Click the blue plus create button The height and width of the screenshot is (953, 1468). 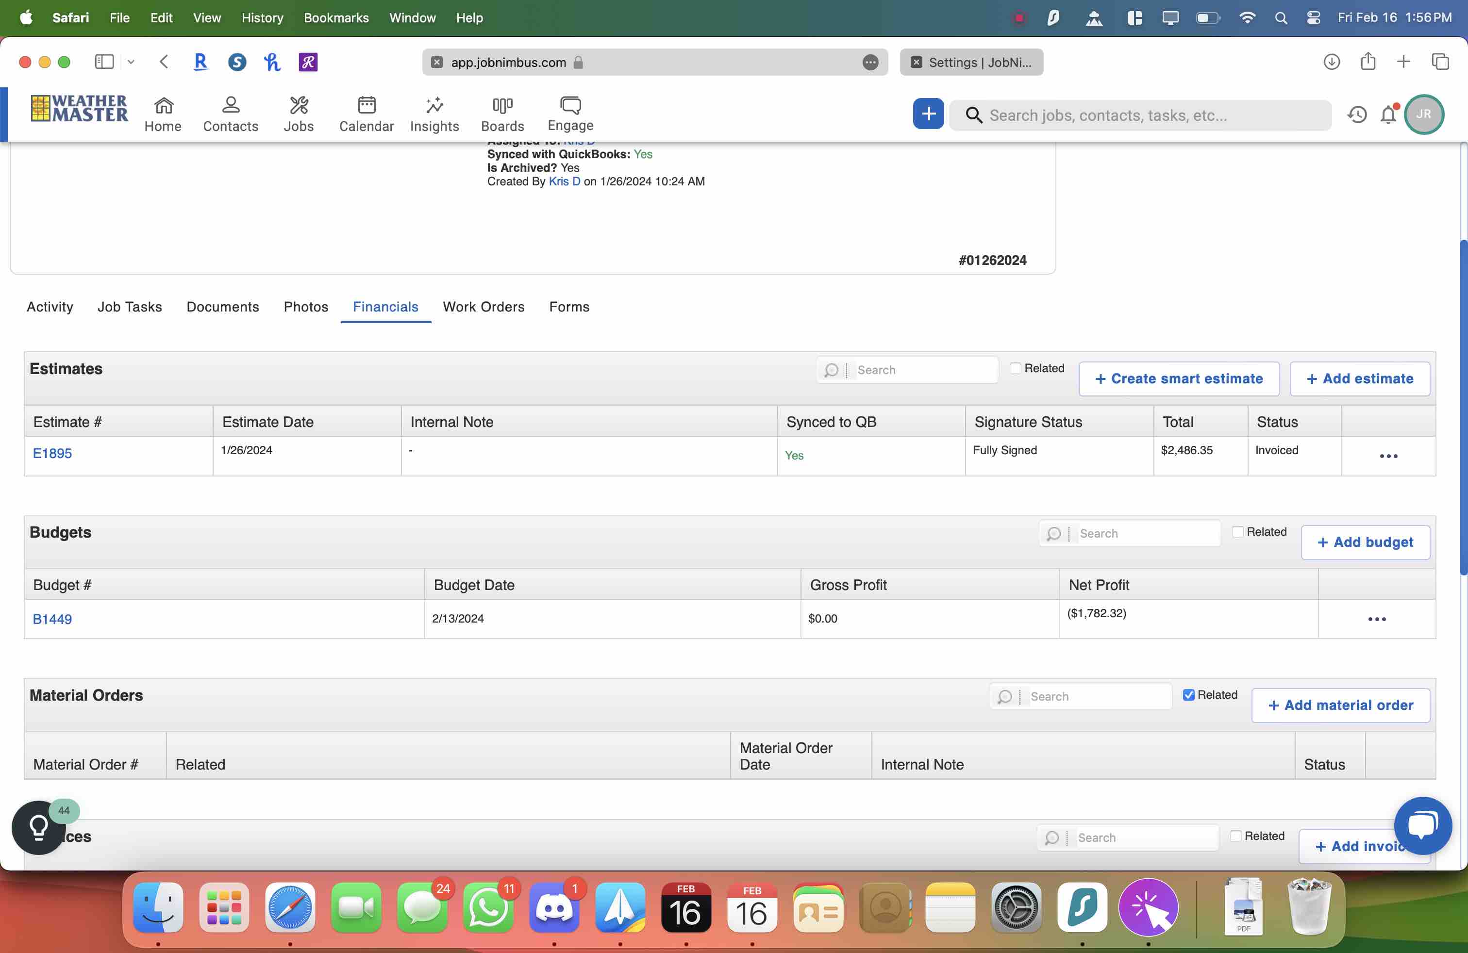click(x=928, y=114)
